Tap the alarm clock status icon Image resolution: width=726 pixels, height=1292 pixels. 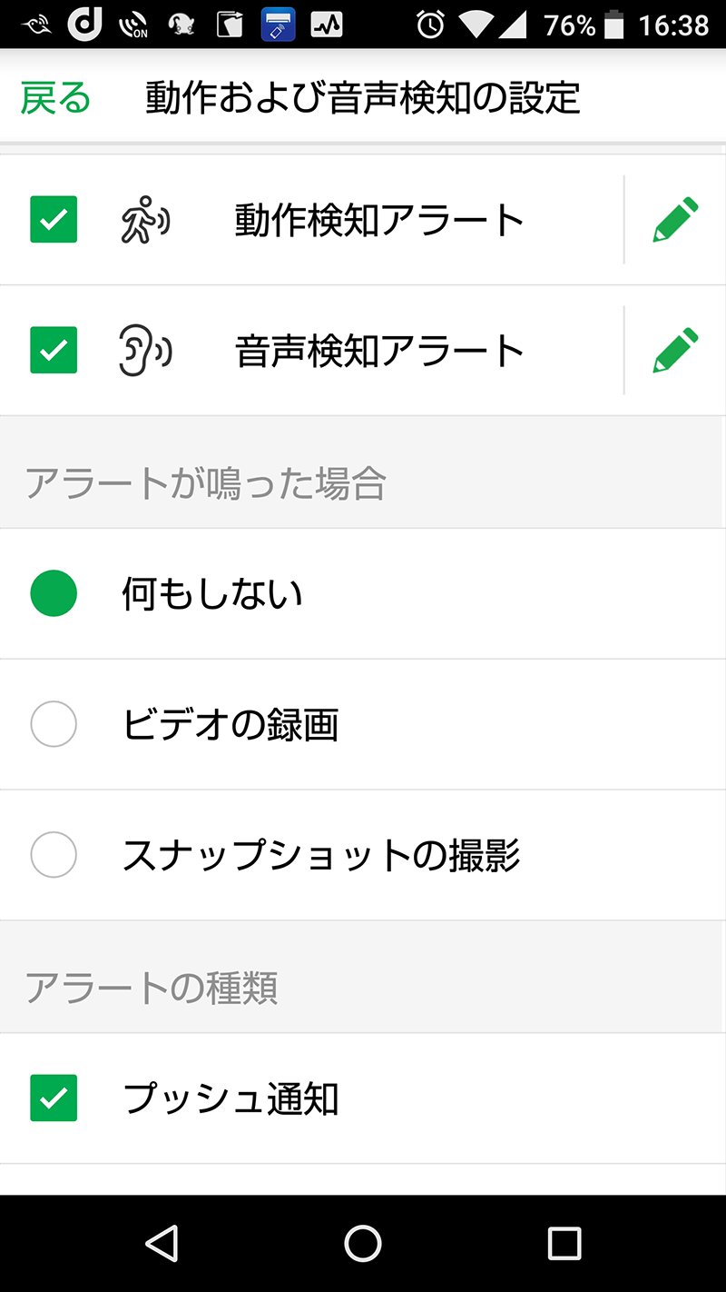tap(430, 25)
